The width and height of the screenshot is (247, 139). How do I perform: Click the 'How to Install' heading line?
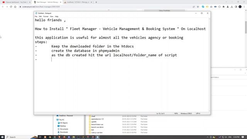[x=120, y=29]
